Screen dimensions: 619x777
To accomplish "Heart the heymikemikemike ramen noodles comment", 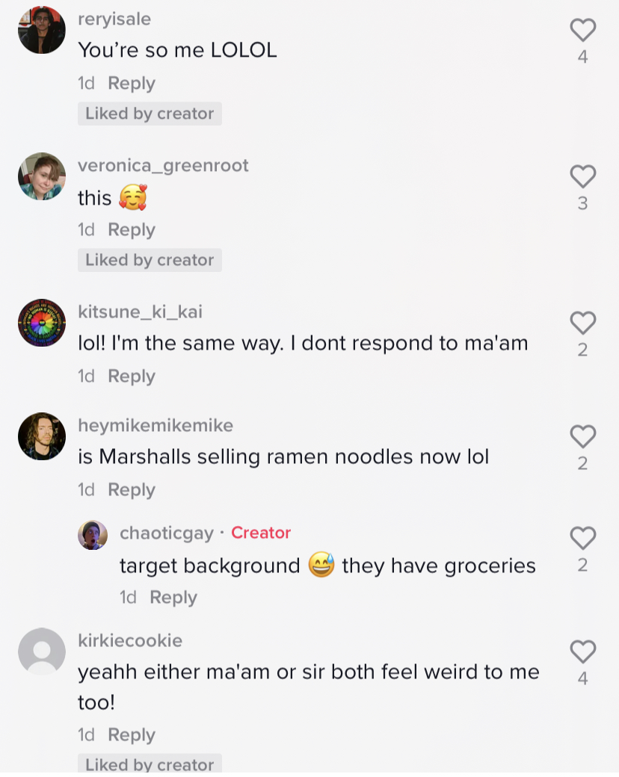I will tap(582, 436).
